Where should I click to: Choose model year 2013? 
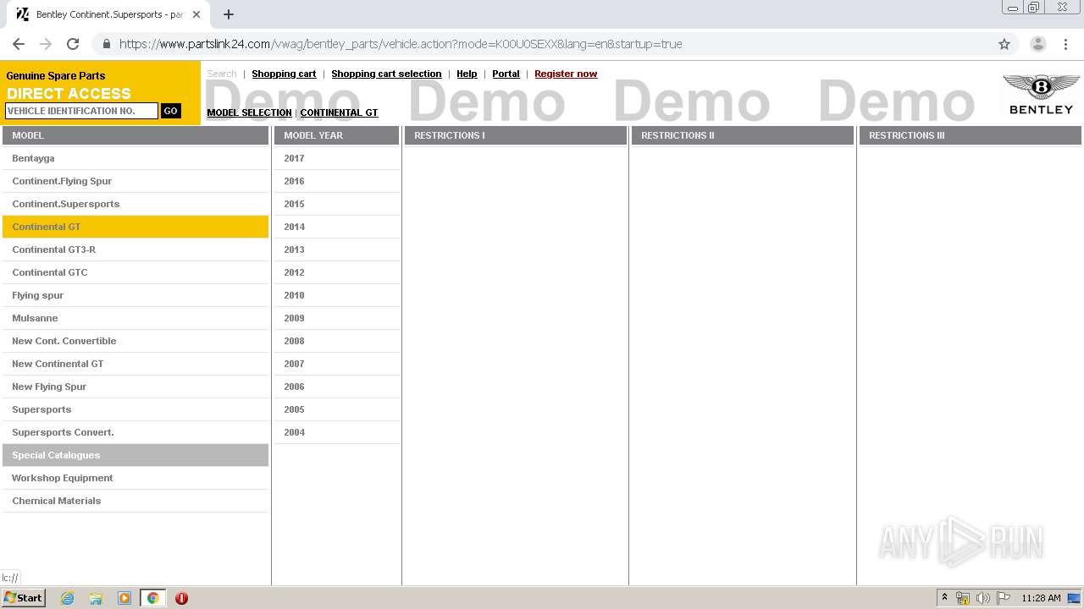click(x=336, y=250)
